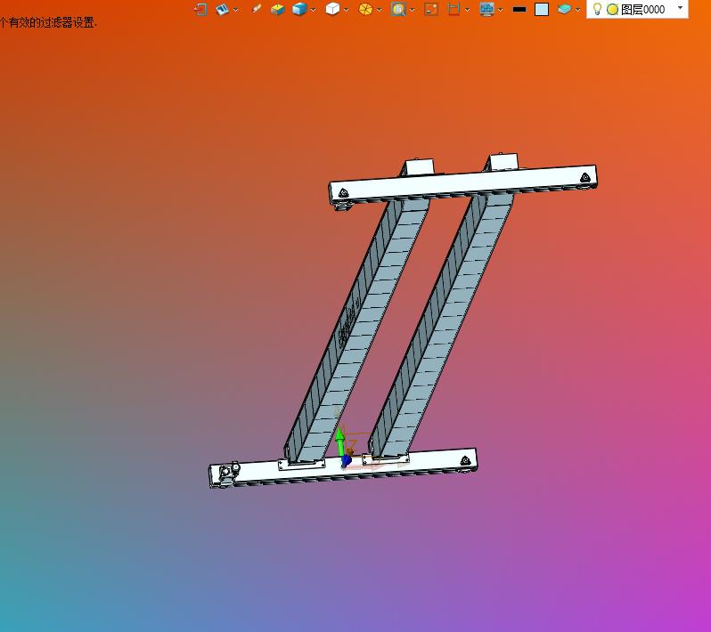This screenshot has height=632, width=711.
Task: Toggle the yellow layer status circle
Action: [612, 9]
